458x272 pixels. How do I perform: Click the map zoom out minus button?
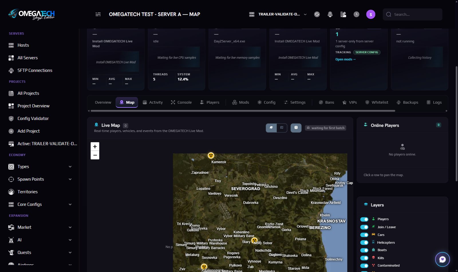pos(95,155)
